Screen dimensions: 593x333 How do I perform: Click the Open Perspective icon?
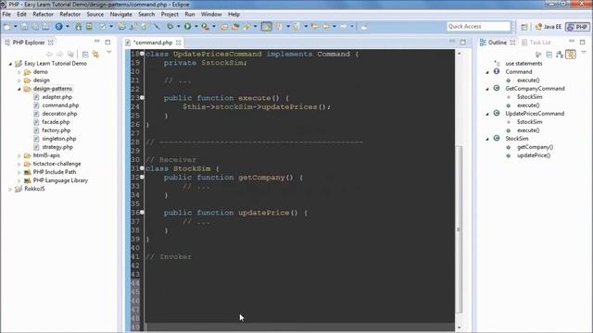524,27
